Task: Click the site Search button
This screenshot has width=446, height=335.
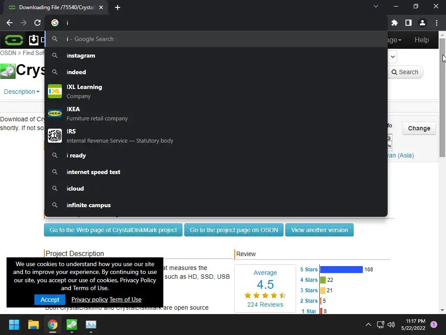Action: coord(405,72)
